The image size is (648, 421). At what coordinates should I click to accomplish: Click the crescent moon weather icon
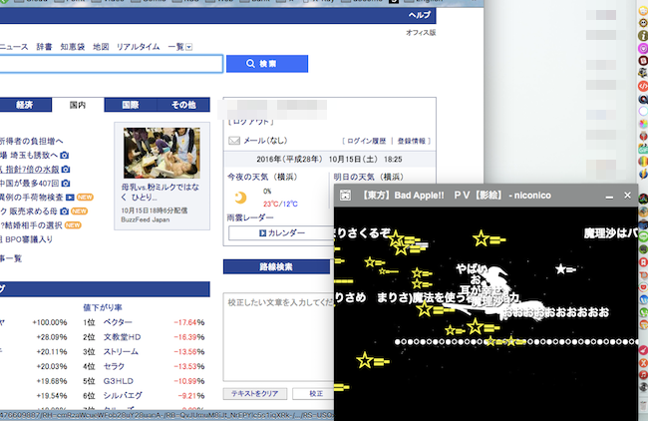240,198
